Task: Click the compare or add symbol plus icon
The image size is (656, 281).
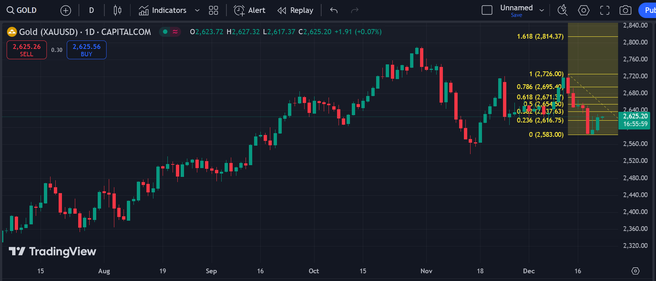Action: pos(66,11)
